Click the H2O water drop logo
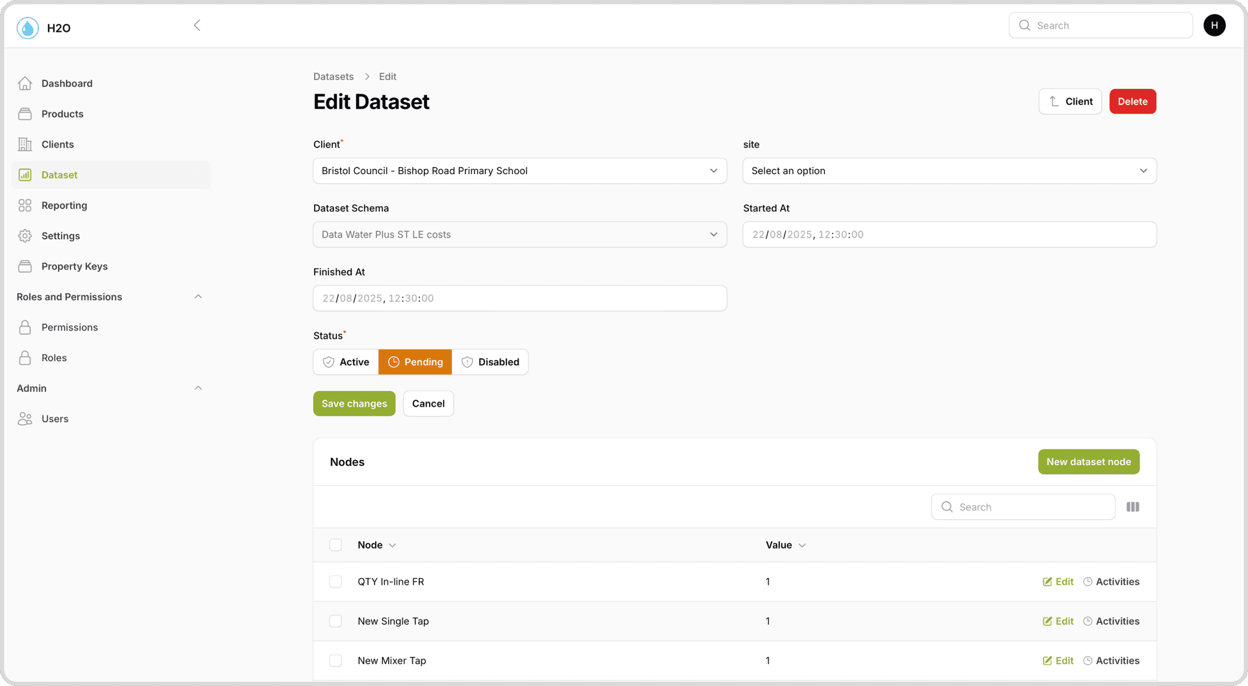Image resolution: width=1248 pixels, height=686 pixels. pyautogui.click(x=27, y=28)
